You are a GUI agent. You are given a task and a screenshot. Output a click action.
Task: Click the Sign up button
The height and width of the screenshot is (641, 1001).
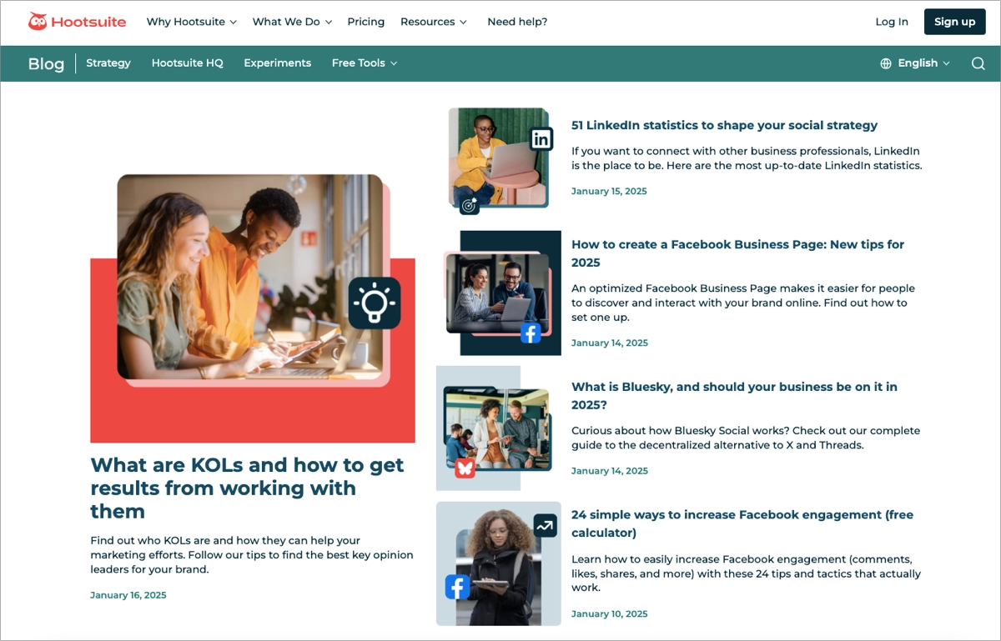pyautogui.click(x=954, y=22)
